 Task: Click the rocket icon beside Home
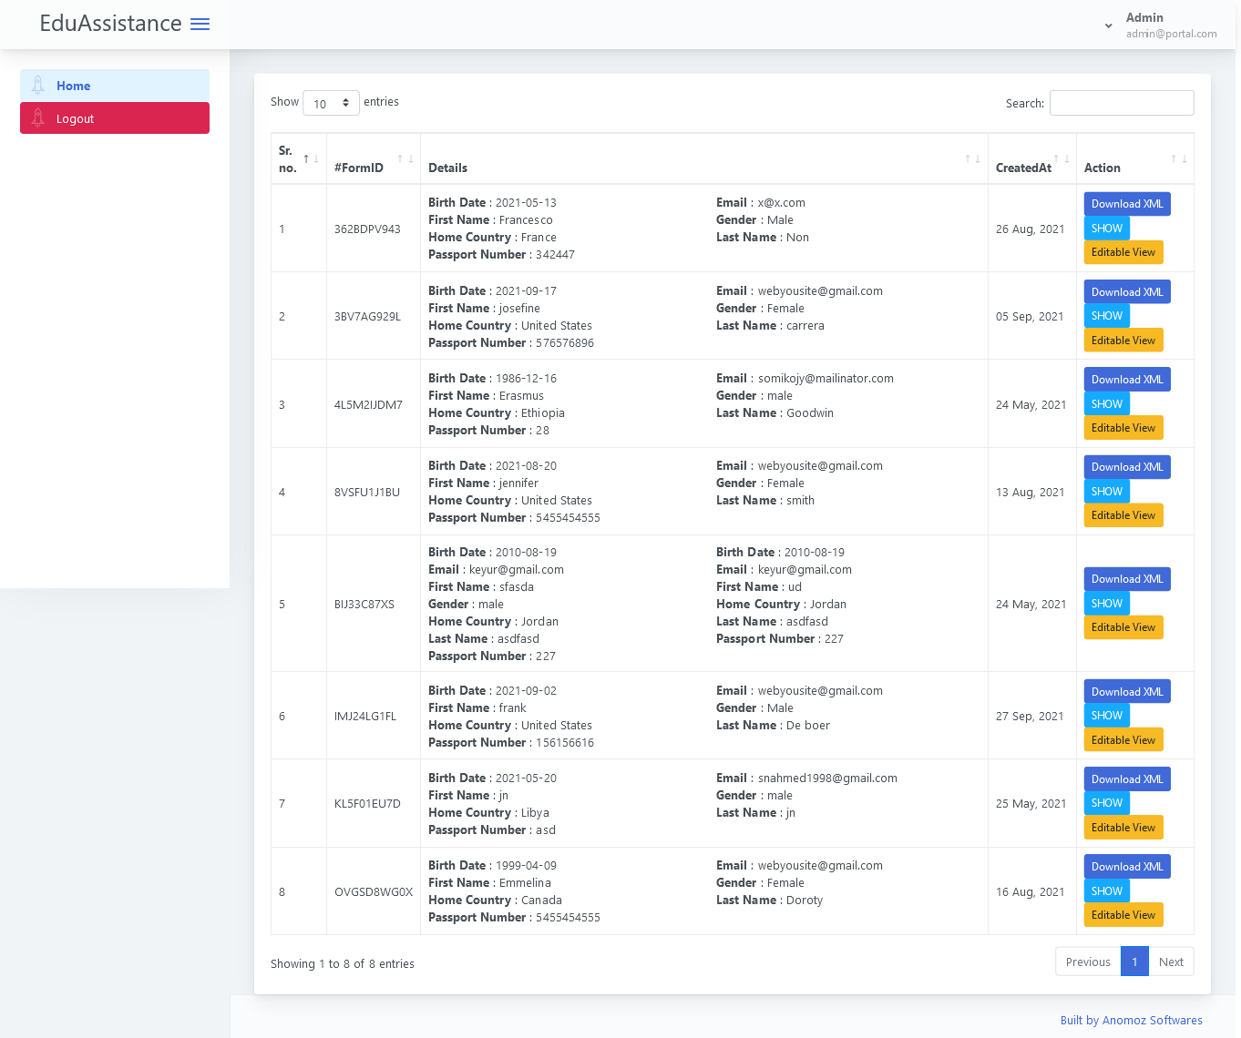[38, 86]
